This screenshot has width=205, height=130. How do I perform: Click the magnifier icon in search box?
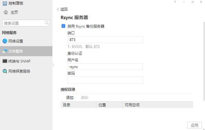[47, 23]
